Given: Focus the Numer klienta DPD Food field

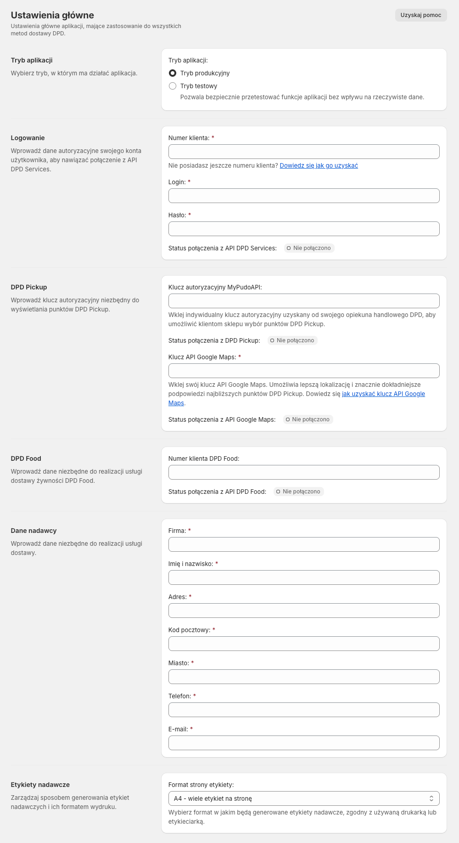Looking at the screenshot, I should click(x=304, y=472).
